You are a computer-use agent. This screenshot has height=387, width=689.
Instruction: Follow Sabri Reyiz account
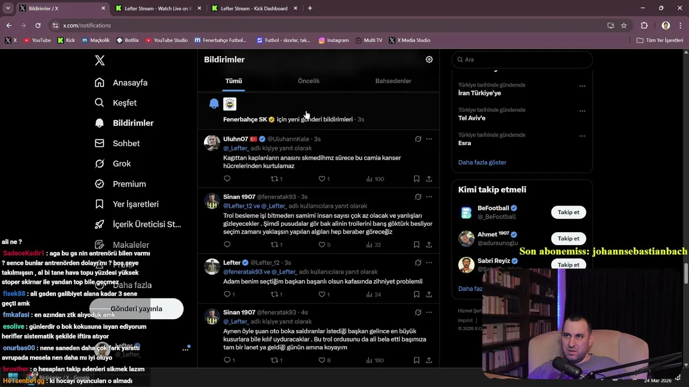568,264
